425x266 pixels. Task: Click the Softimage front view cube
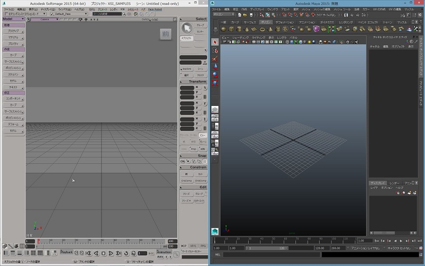pyautogui.click(x=166, y=34)
